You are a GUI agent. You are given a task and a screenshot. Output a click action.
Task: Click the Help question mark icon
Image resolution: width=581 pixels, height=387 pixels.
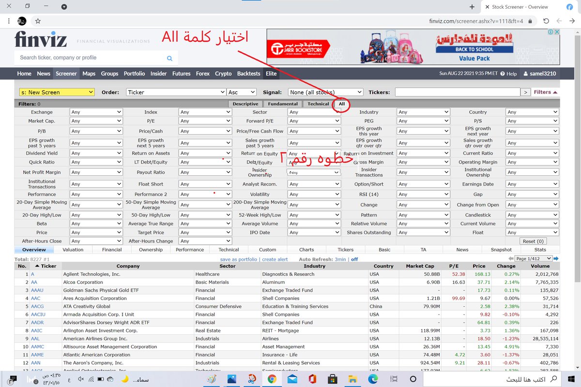point(502,74)
